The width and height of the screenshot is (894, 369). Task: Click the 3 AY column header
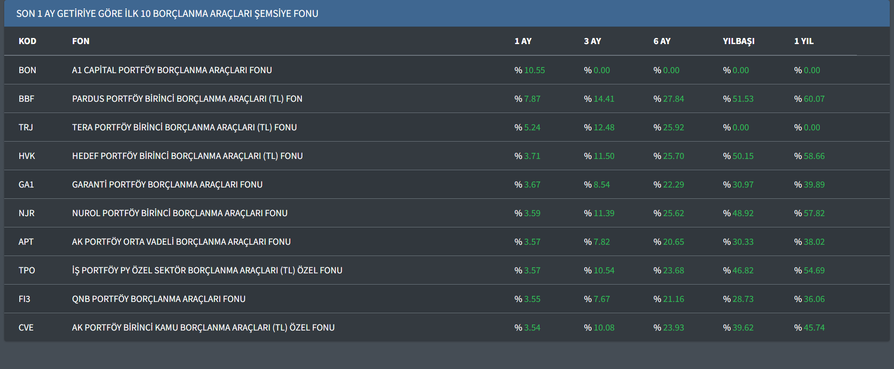click(x=592, y=41)
